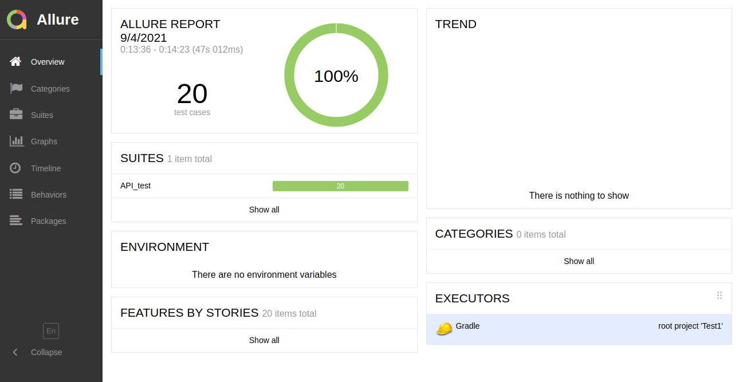This screenshot has height=382, width=739.
Task: Click the Graphs bar chart icon
Action: tap(17, 141)
